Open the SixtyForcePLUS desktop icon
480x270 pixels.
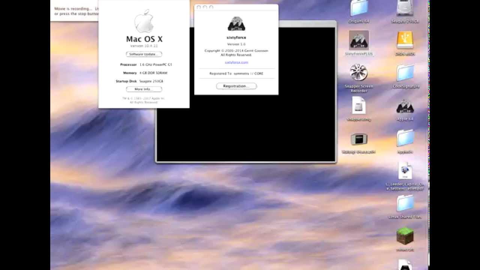click(359, 40)
